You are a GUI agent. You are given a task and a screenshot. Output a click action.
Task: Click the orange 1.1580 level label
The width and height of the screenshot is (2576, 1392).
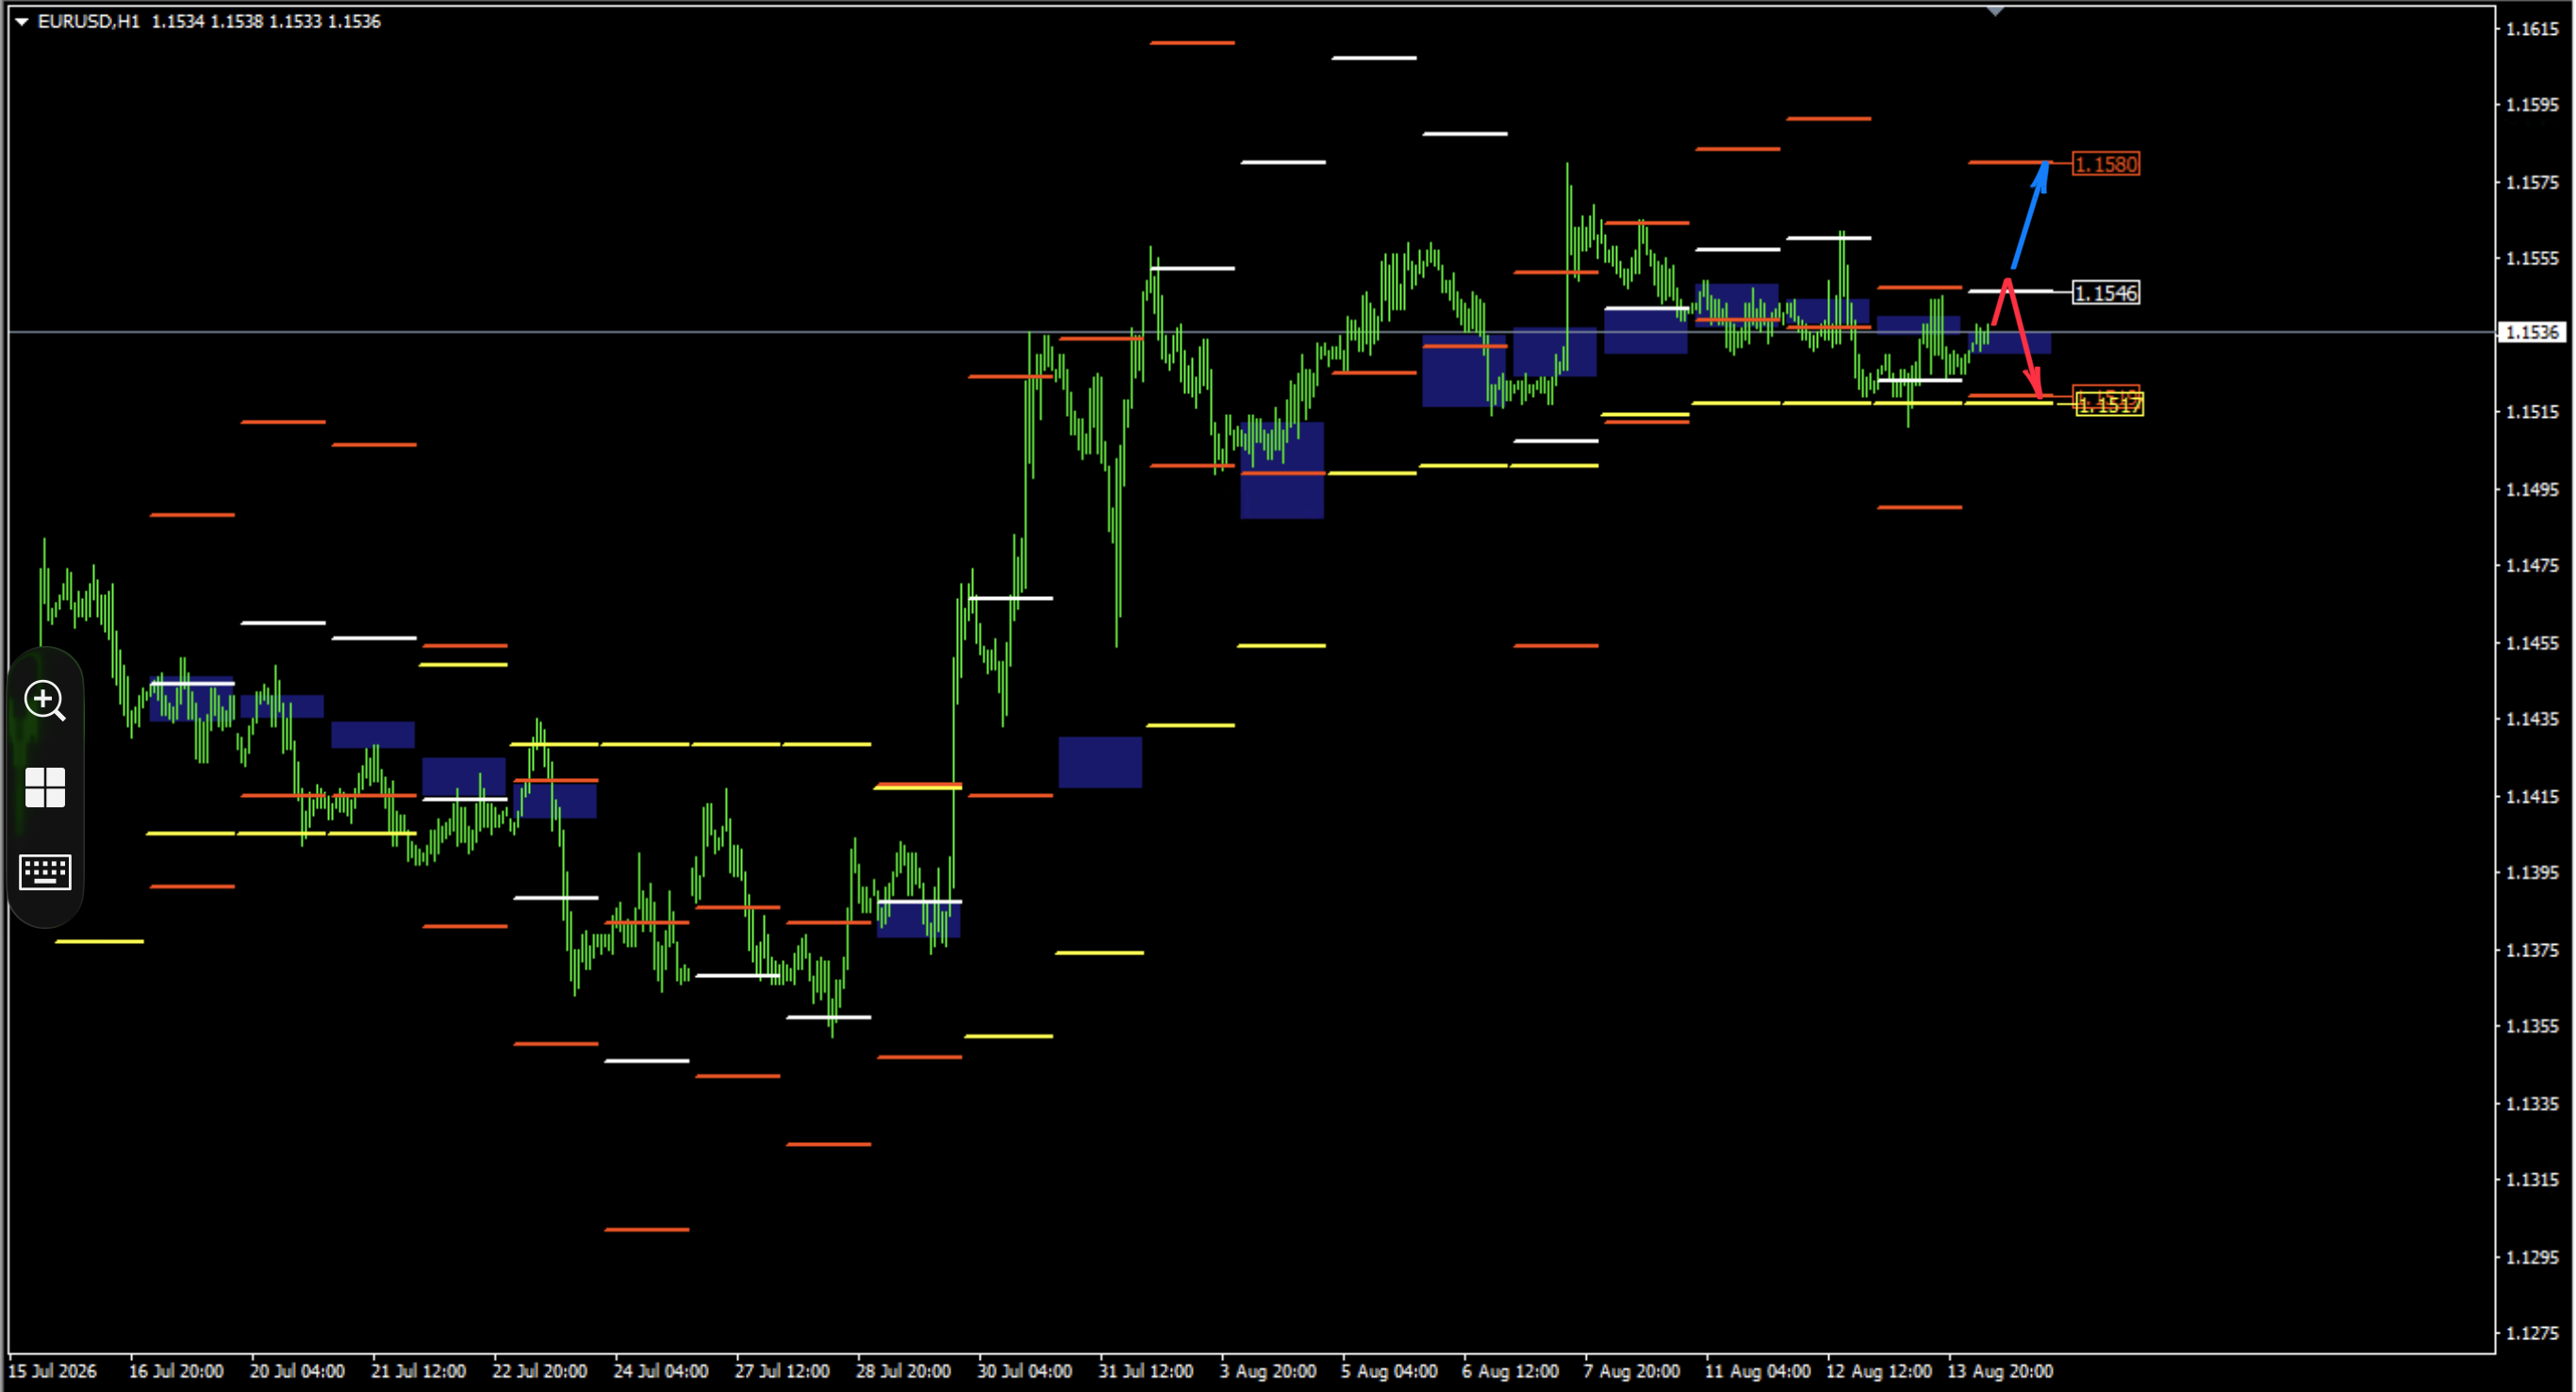(2106, 164)
